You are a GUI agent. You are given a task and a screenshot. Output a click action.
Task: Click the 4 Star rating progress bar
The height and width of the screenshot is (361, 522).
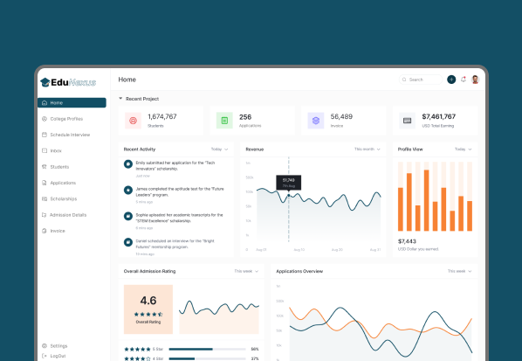coord(207,358)
